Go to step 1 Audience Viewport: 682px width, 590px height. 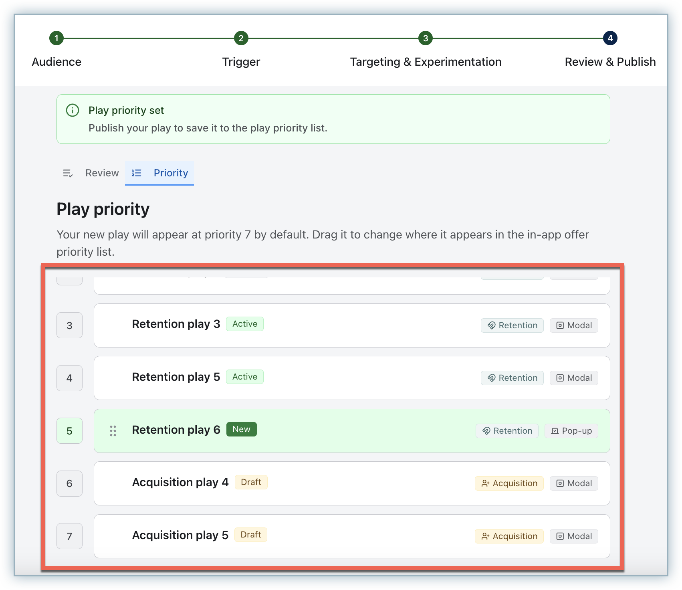(x=56, y=38)
